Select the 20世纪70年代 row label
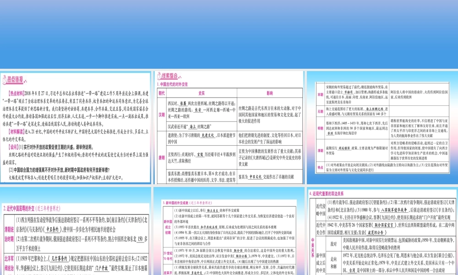Image resolution: width=458 pixels, height=275 pixels. 168,256
